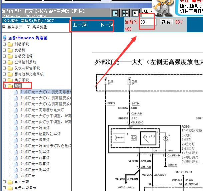Viewport: 203px width, 191px height.
Task: Click the page icon for 外部灯光一高强度放电大灯
Action: 16,110
